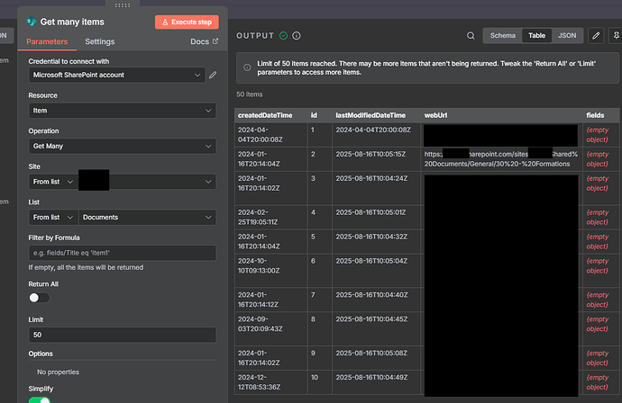Viewport: 622px width, 403px height.
Task: Click the pencil edit output icon
Action: (x=596, y=36)
